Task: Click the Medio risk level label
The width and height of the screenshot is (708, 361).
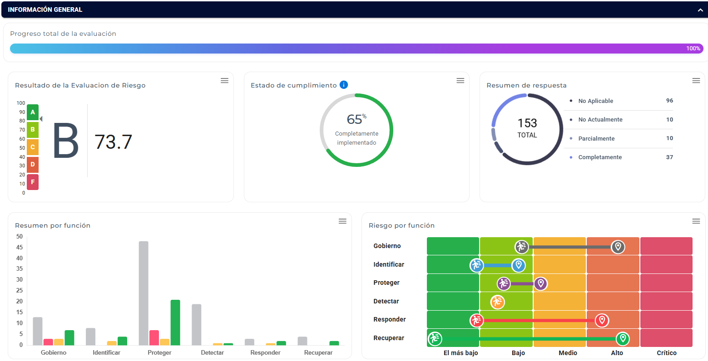Action: coord(568,353)
